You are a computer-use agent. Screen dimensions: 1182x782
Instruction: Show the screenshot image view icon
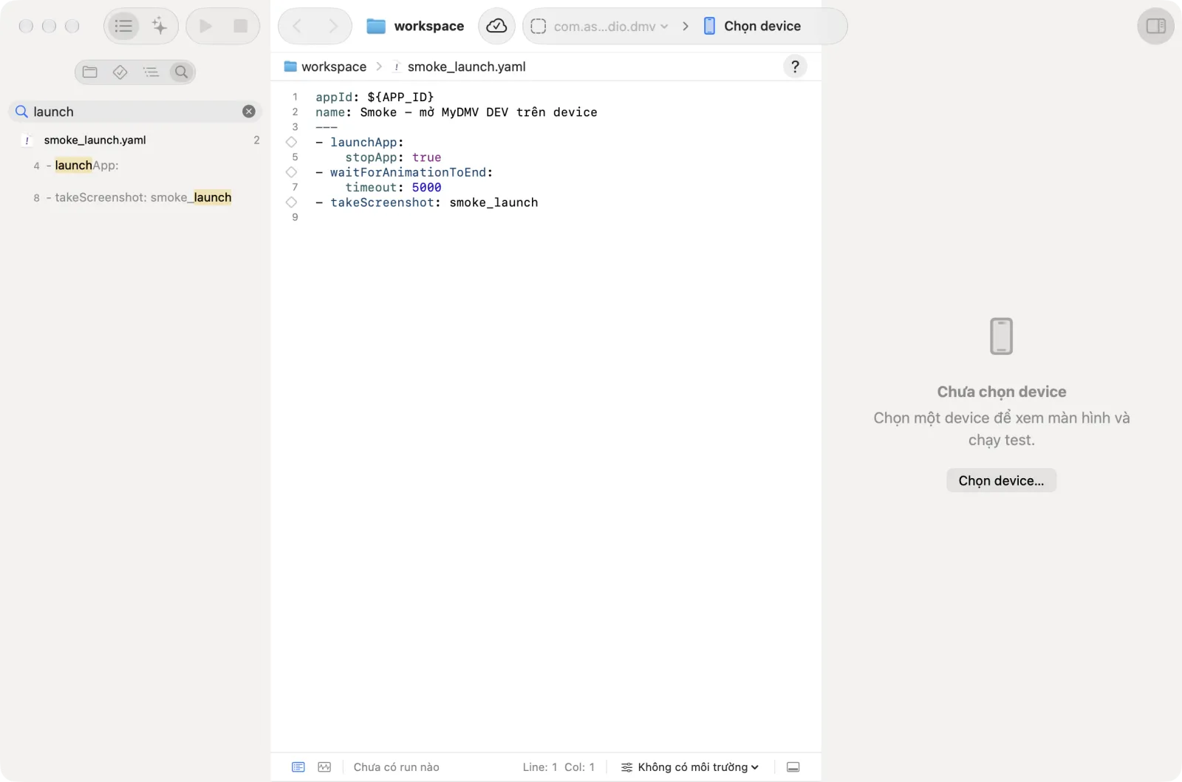coord(324,767)
